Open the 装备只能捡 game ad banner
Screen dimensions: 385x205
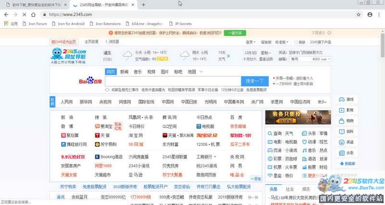click(x=298, y=117)
